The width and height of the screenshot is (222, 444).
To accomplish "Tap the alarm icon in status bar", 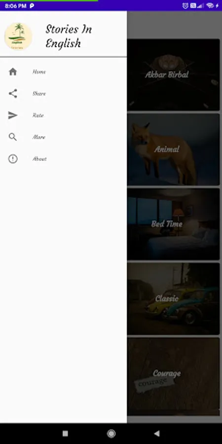I will pyautogui.click(x=185, y=5).
